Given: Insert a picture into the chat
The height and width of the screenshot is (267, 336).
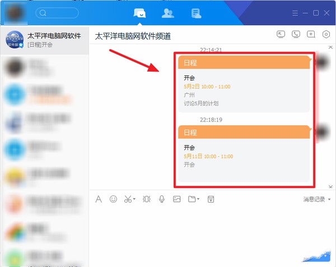Looking at the screenshot, I should (177, 199).
